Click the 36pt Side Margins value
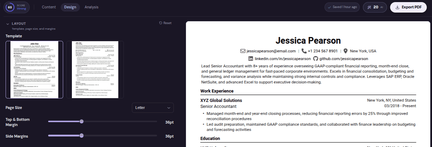Image resolution: width=432 pixels, height=147 pixels. pyautogui.click(x=169, y=136)
